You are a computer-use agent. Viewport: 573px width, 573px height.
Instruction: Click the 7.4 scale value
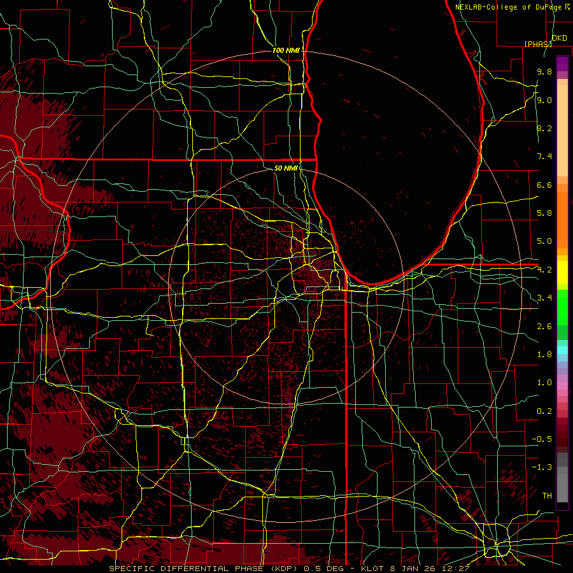(x=544, y=157)
